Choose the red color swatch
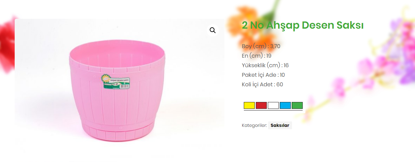The width and height of the screenshot is (415, 162). coord(261,105)
